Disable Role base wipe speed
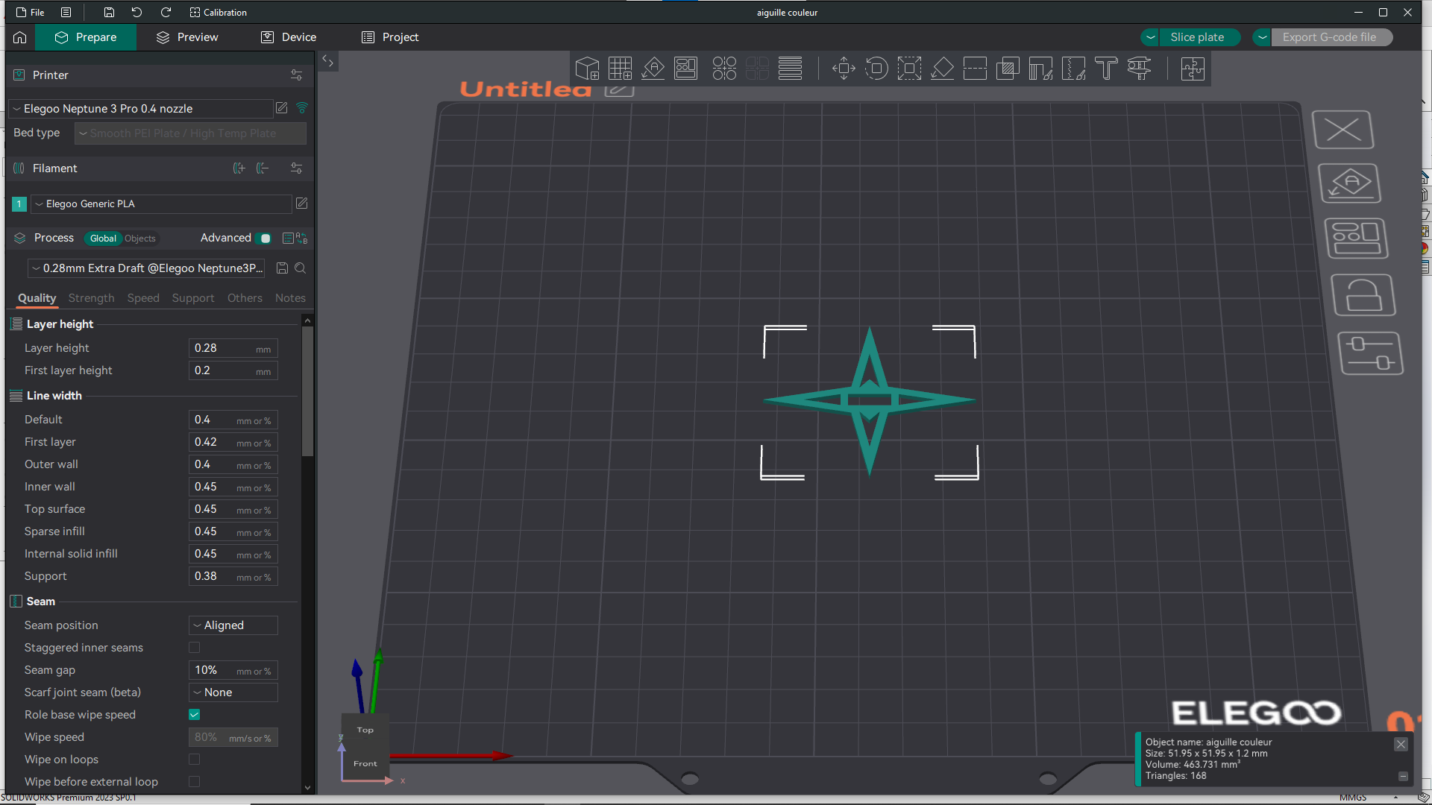This screenshot has width=1432, height=805. point(194,714)
